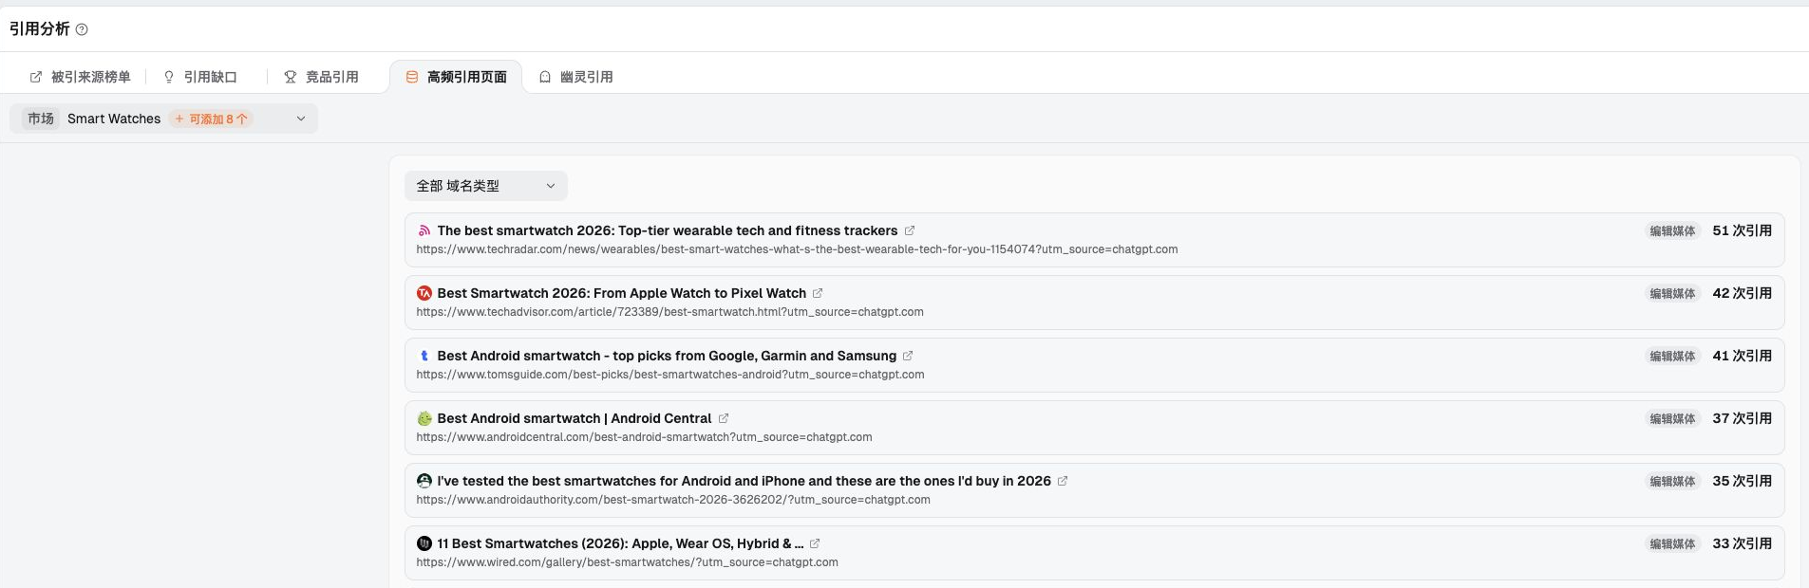
Task: Click external-link icon next to Android Central title
Action: [724, 418]
